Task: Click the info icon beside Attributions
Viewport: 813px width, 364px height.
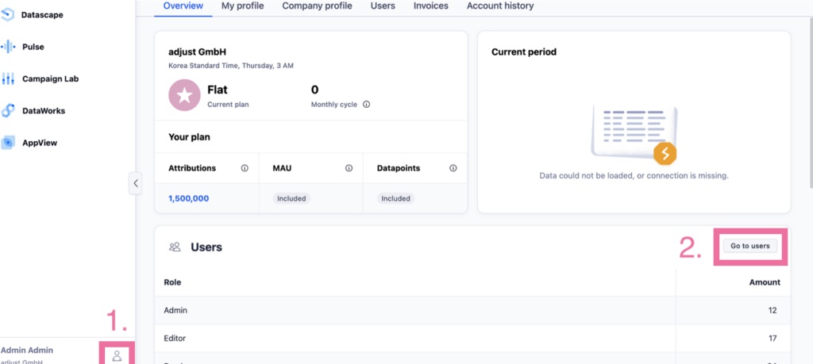Action: [x=245, y=168]
